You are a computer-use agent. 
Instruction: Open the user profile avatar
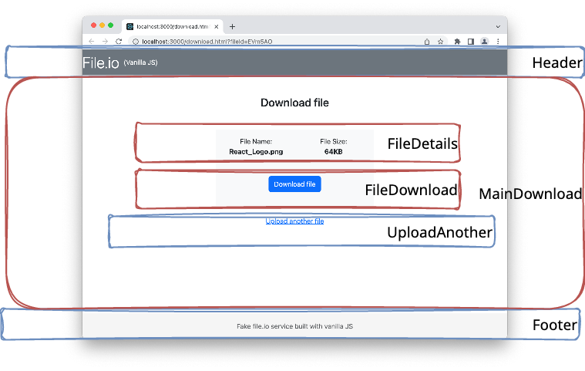[484, 41]
